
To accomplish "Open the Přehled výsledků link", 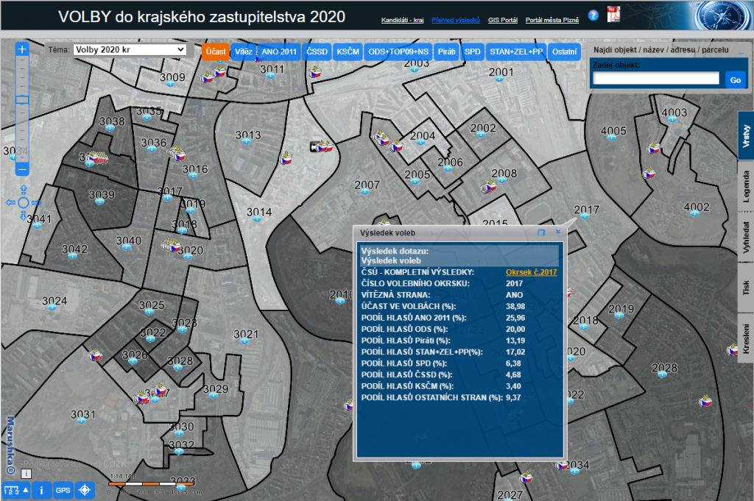I will [455, 20].
